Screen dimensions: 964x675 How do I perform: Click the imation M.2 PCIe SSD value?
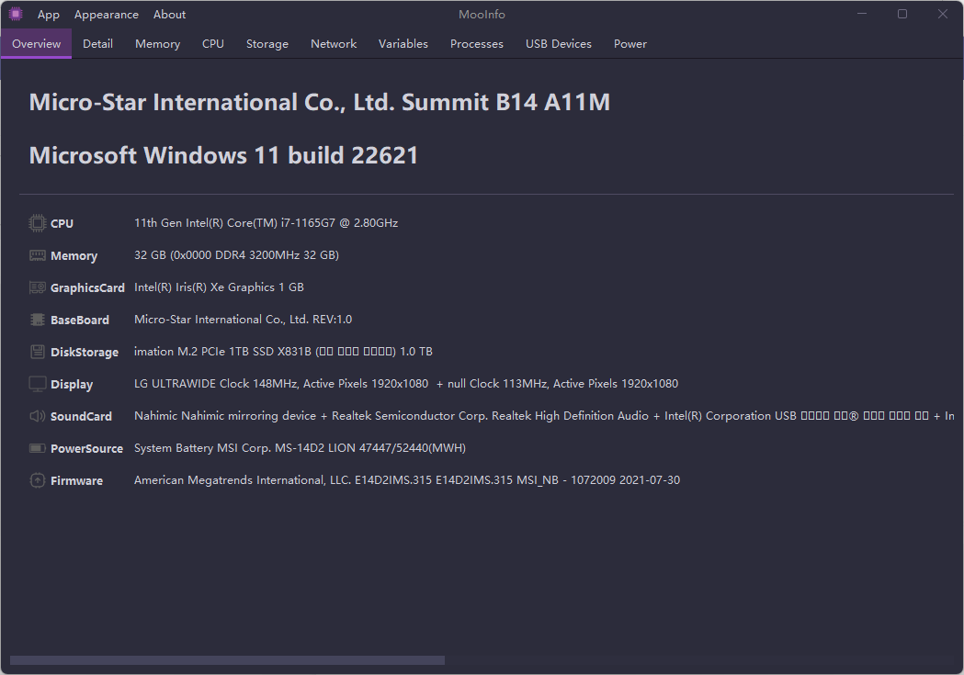pyautogui.click(x=283, y=352)
